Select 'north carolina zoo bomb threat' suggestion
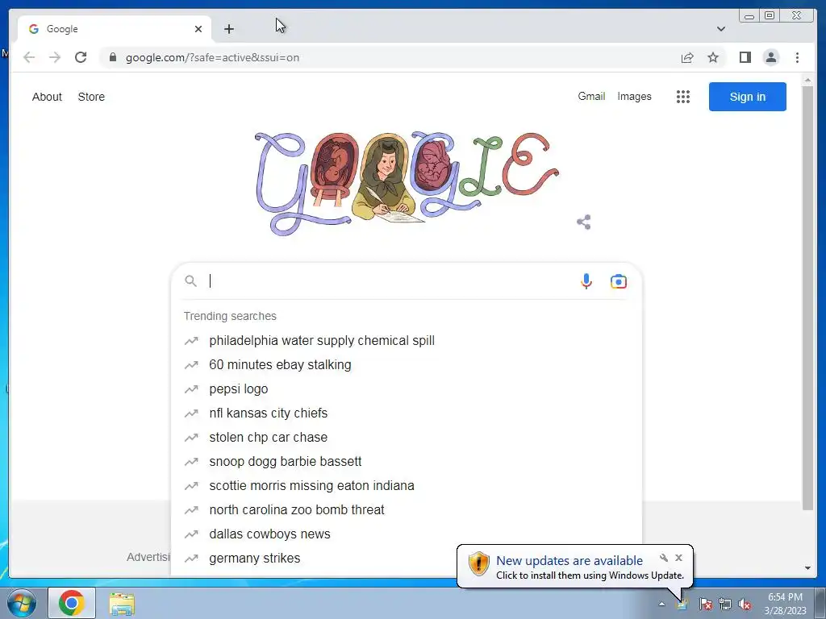The image size is (826, 619). (x=407, y=510)
